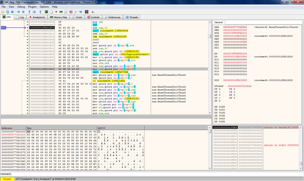Click the yellow Paused status label

(x=7, y=179)
